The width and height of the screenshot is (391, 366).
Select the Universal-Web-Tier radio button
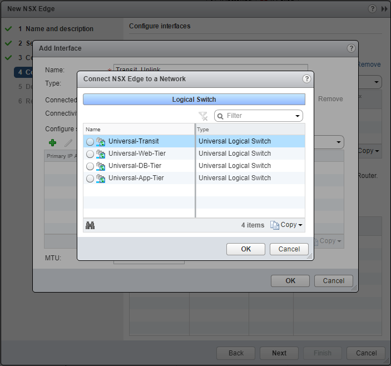90,154
